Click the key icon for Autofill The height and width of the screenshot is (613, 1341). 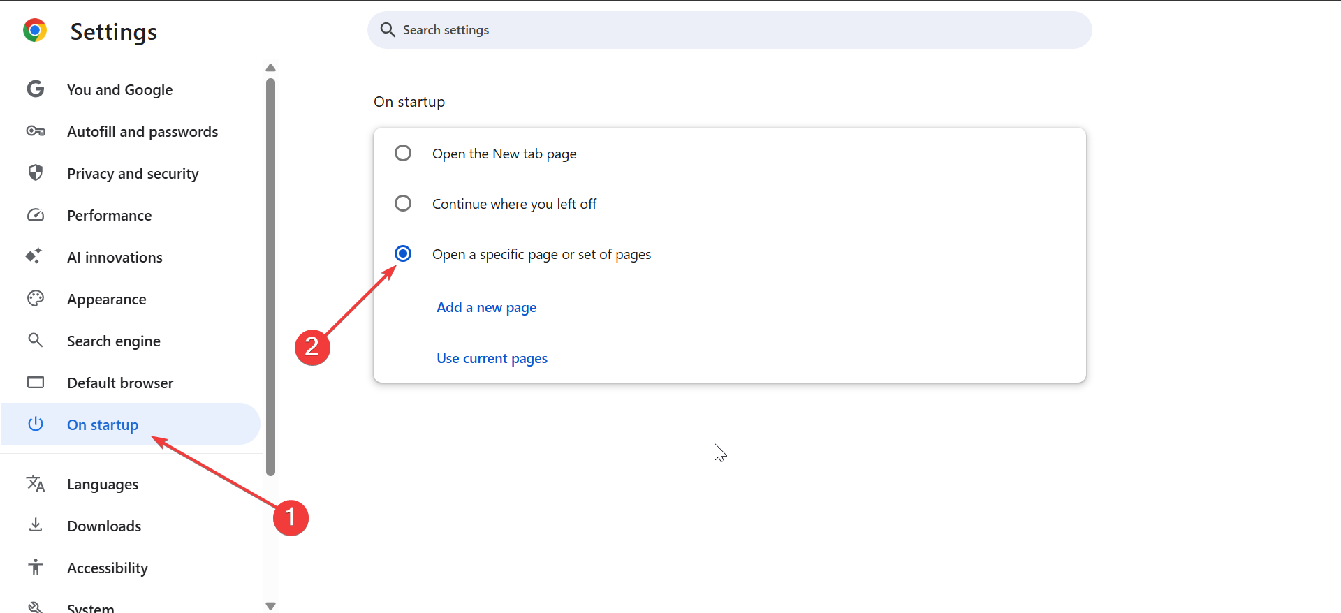(36, 131)
